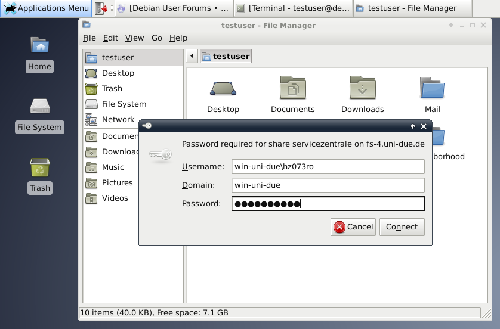
Task: Select File System in the sidebar
Action: 124,104
